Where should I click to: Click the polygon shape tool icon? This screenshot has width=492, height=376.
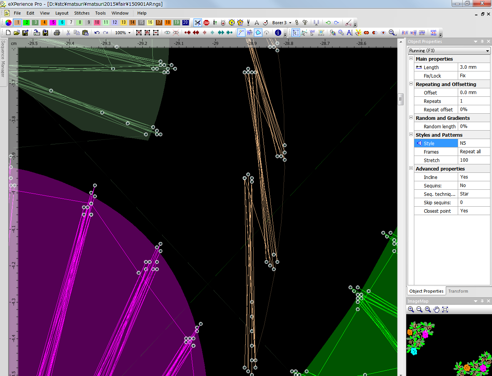click(258, 33)
